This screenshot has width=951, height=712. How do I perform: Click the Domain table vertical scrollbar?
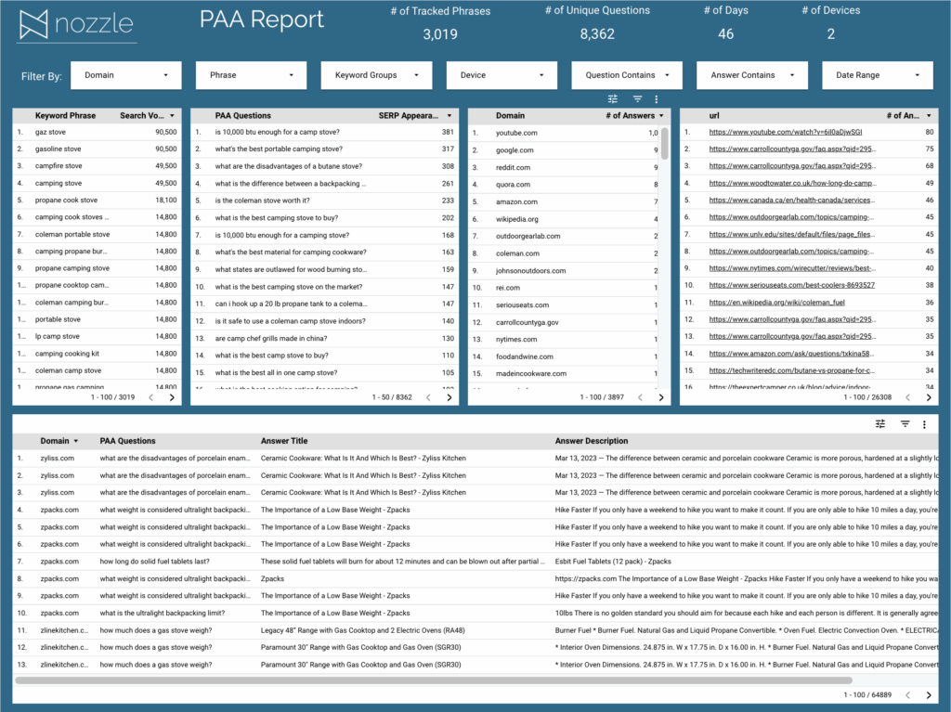click(665, 143)
